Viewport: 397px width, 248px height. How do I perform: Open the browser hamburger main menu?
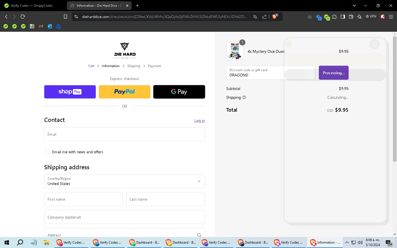391,17
